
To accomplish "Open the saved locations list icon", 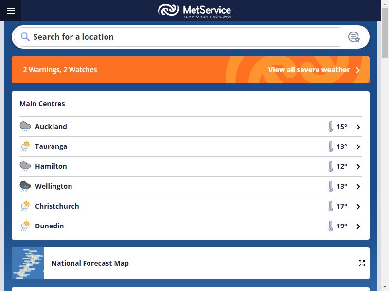I will point(354,37).
